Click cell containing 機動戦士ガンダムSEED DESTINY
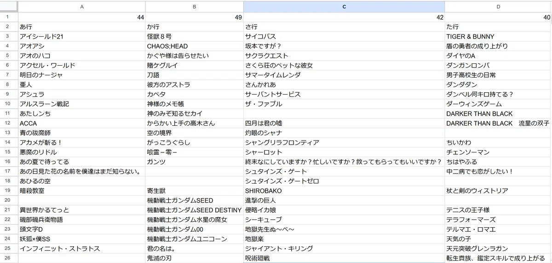This screenshot has width=552, height=263. tap(195, 210)
